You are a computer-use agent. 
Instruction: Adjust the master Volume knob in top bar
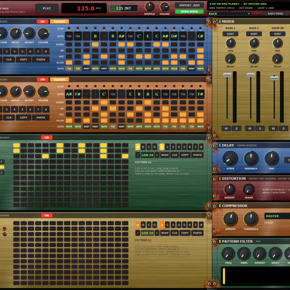click(165, 7)
